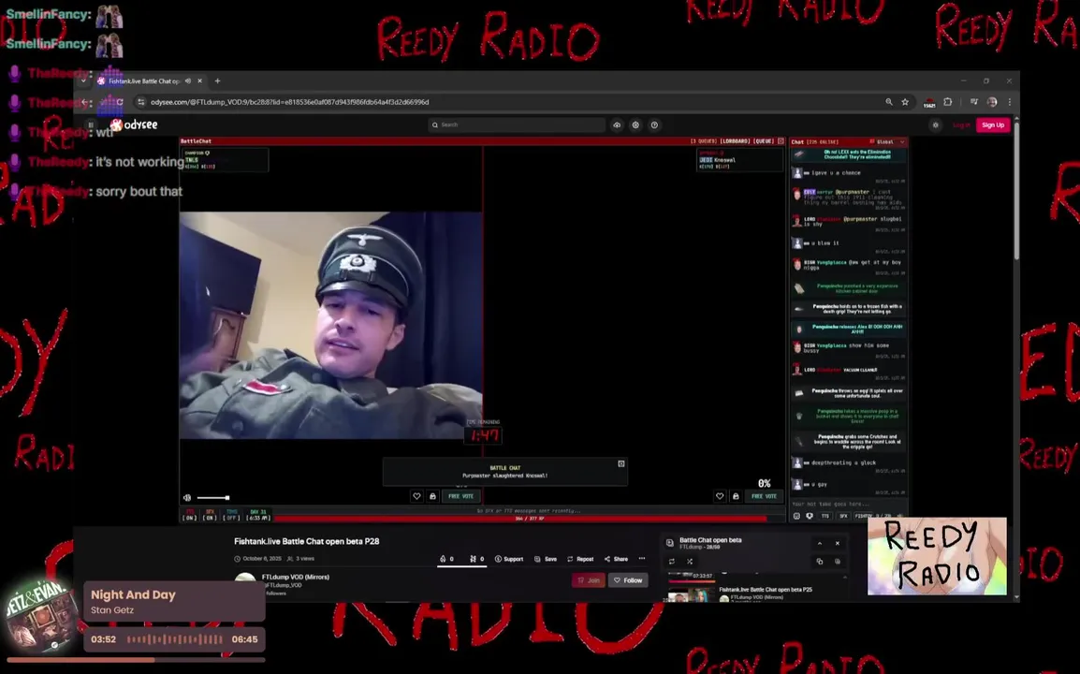The image size is (1080, 674).
Task: Click the TTS button in chat input
Action: coord(825,516)
